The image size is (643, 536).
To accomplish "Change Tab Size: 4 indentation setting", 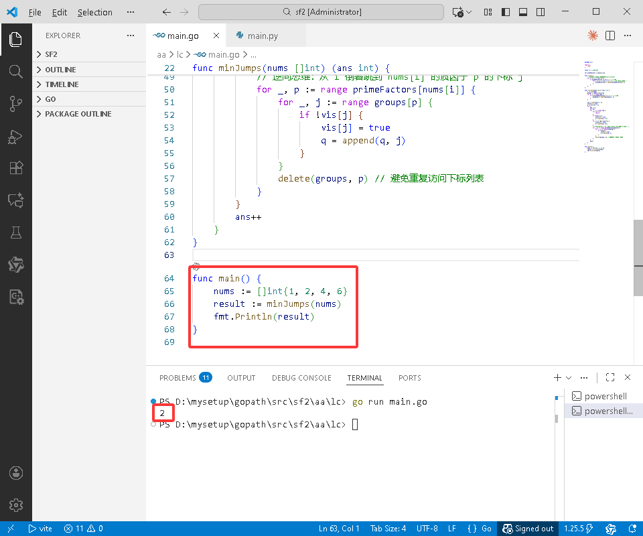I will (388, 529).
